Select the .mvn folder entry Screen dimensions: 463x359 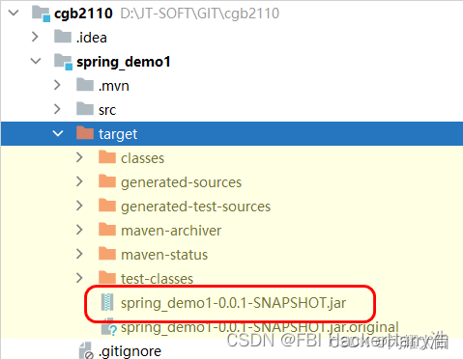point(114,86)
